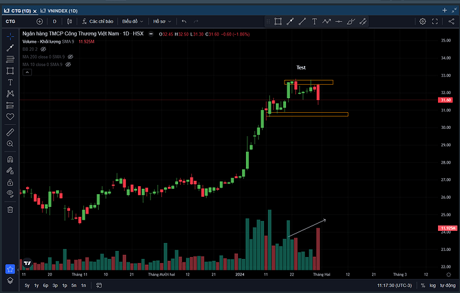
Task: Set time range to 1n
Action: (83, 286)
